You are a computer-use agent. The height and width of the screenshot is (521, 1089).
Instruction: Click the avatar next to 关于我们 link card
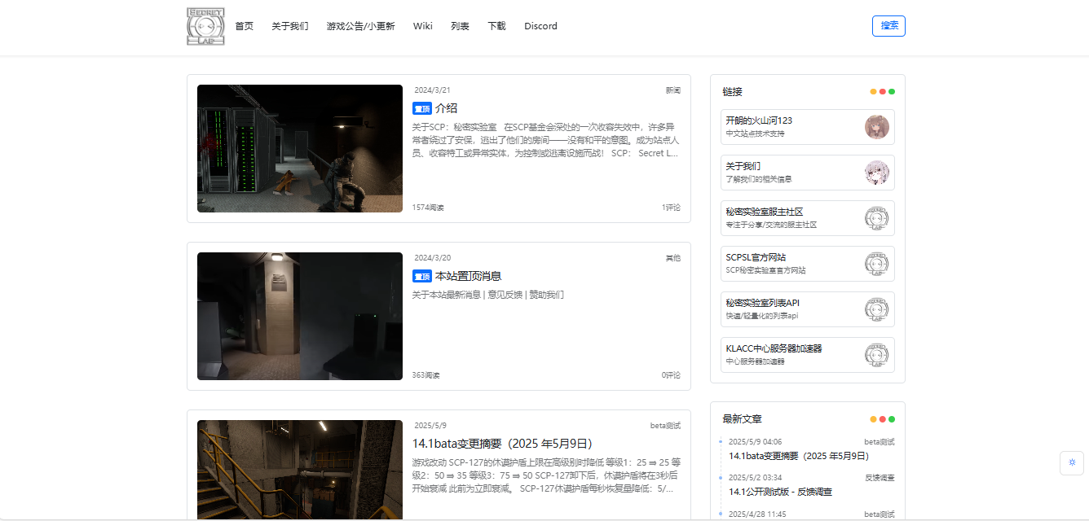[x=878, y=173]
